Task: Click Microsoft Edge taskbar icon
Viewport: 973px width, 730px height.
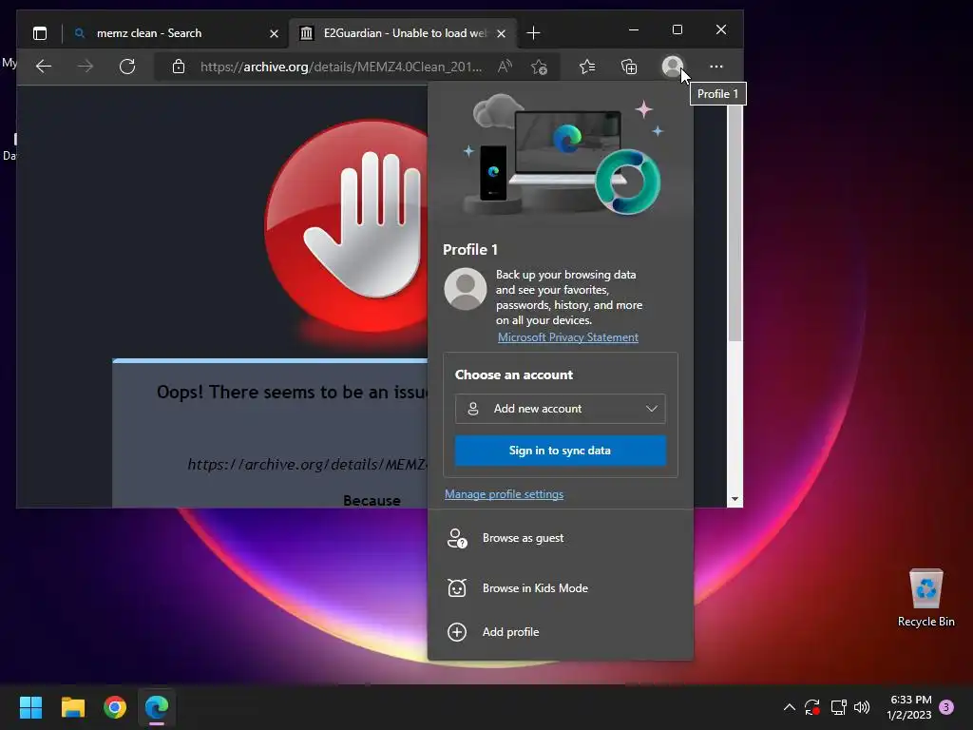Action: [157, 707]
